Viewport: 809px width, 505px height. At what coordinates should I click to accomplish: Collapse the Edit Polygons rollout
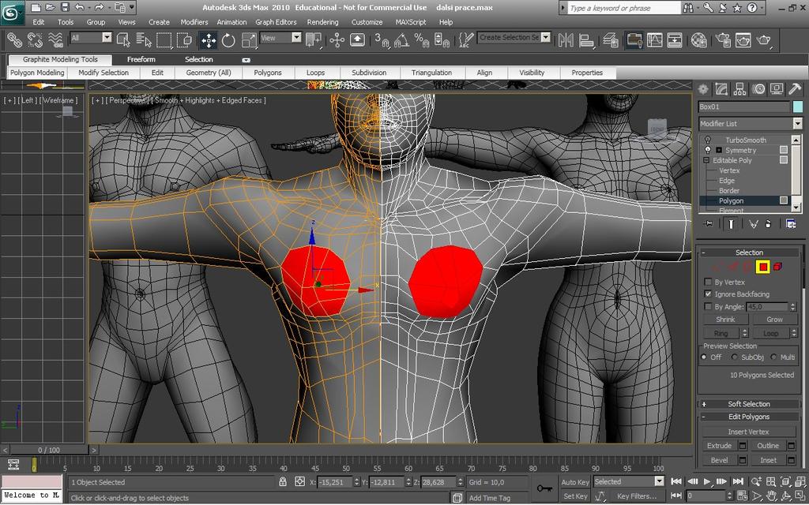coord(749,417)
